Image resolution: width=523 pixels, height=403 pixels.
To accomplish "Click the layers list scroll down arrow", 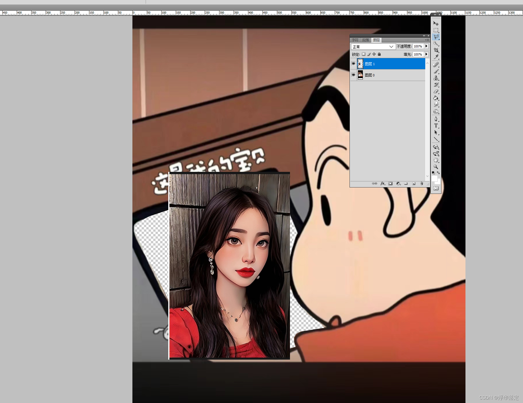I will point(428,176).
